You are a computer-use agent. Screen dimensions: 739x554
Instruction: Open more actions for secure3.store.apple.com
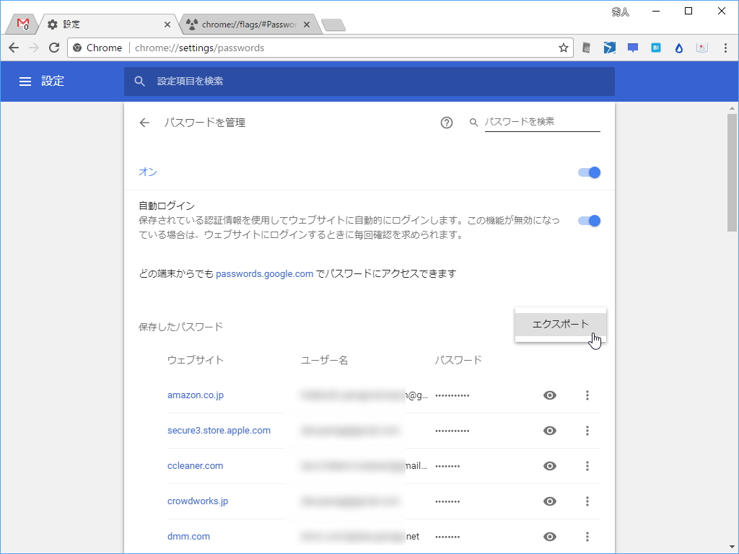tap(587, 431)
